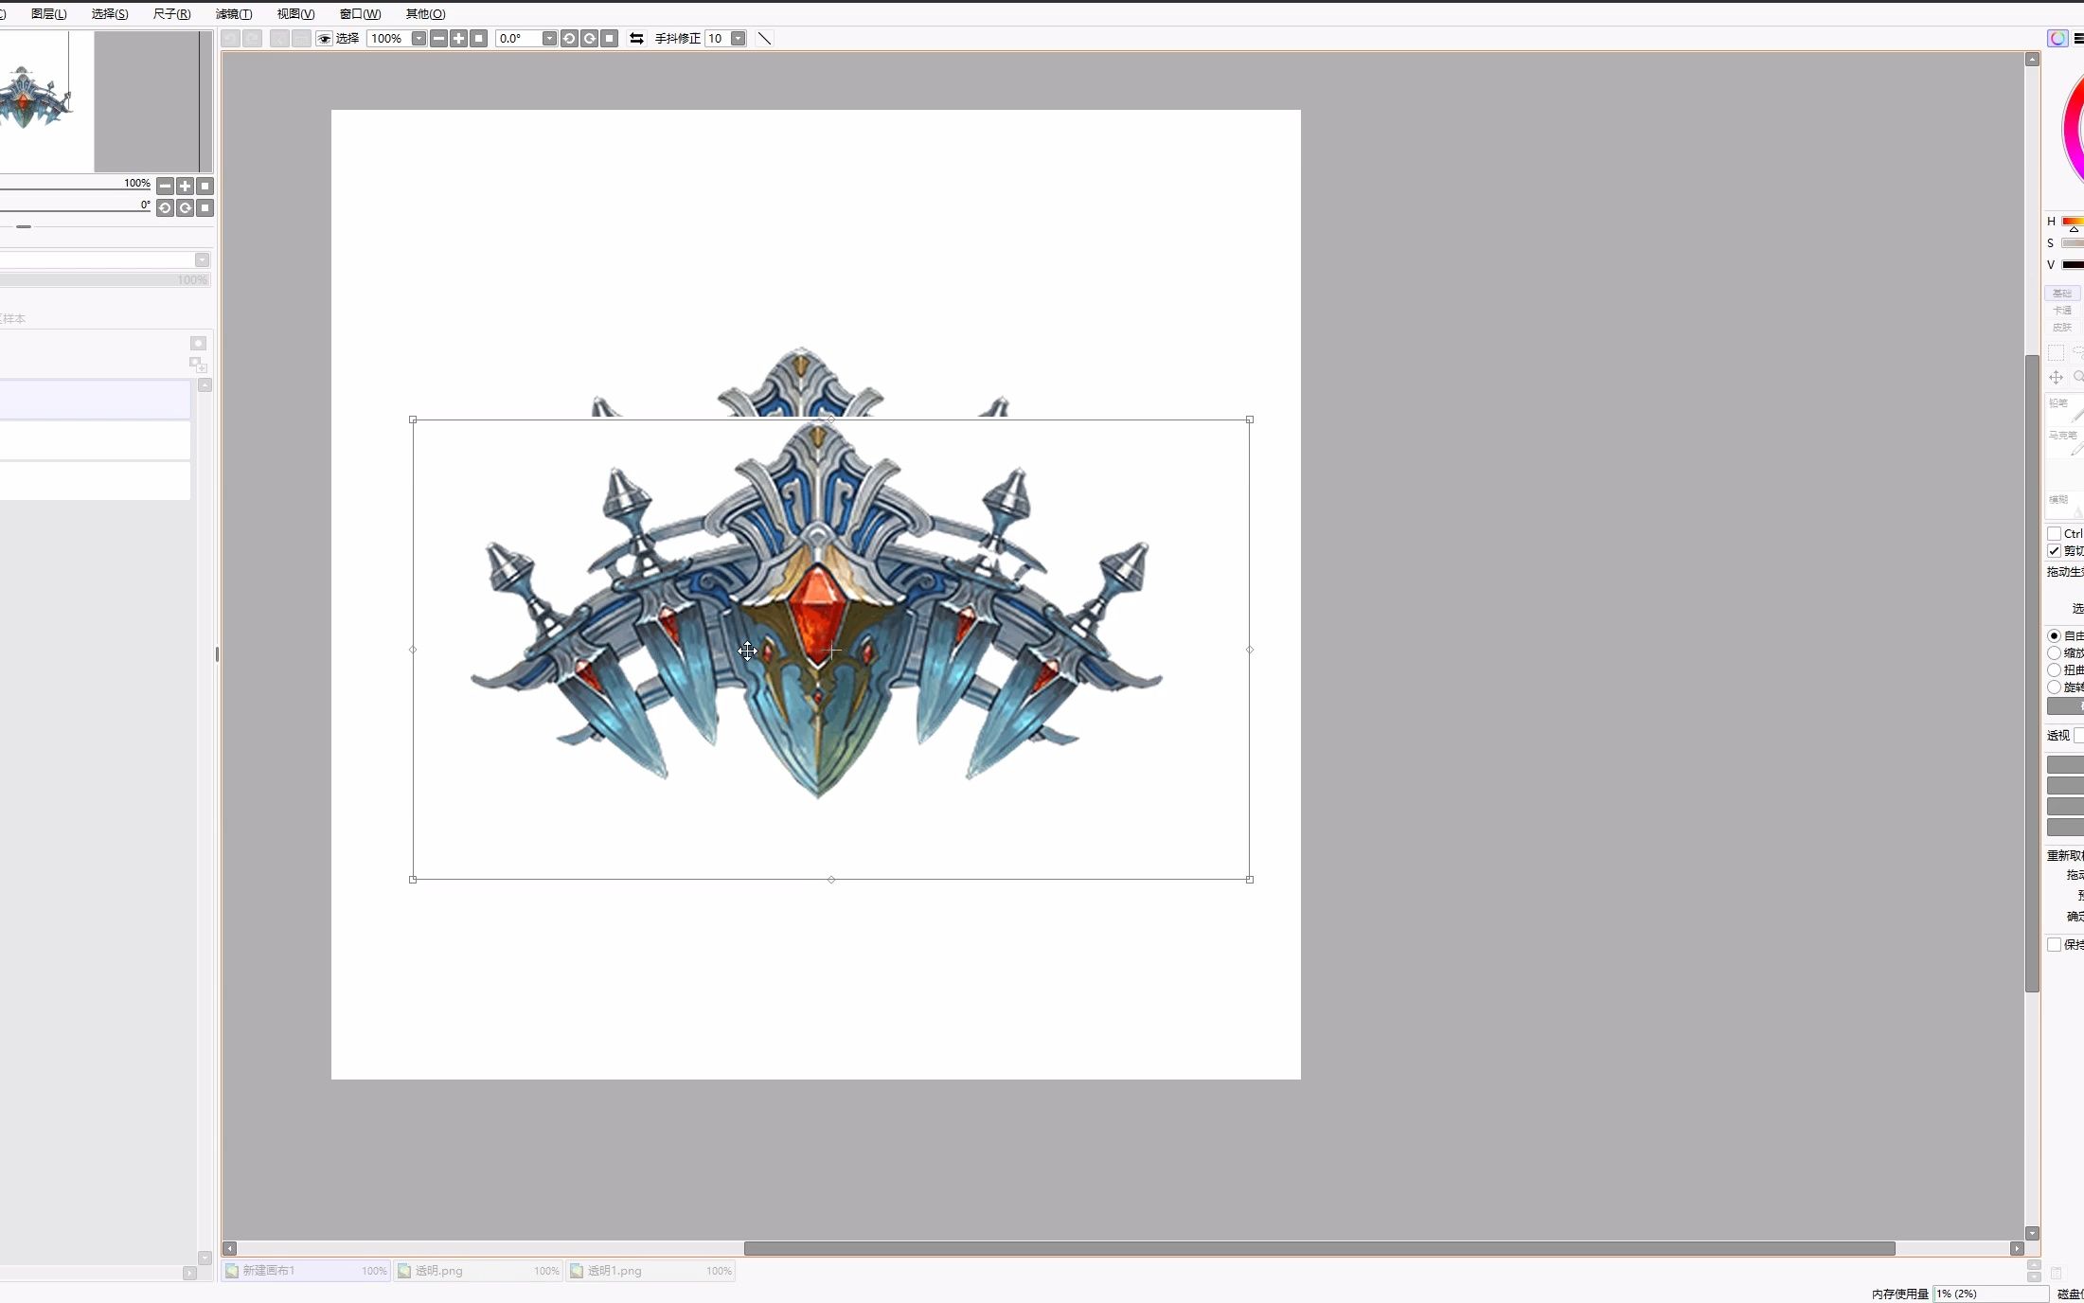Rotate view clockwise in top toolbar
Viewport: 2084px width, 1303px height.
589,39
